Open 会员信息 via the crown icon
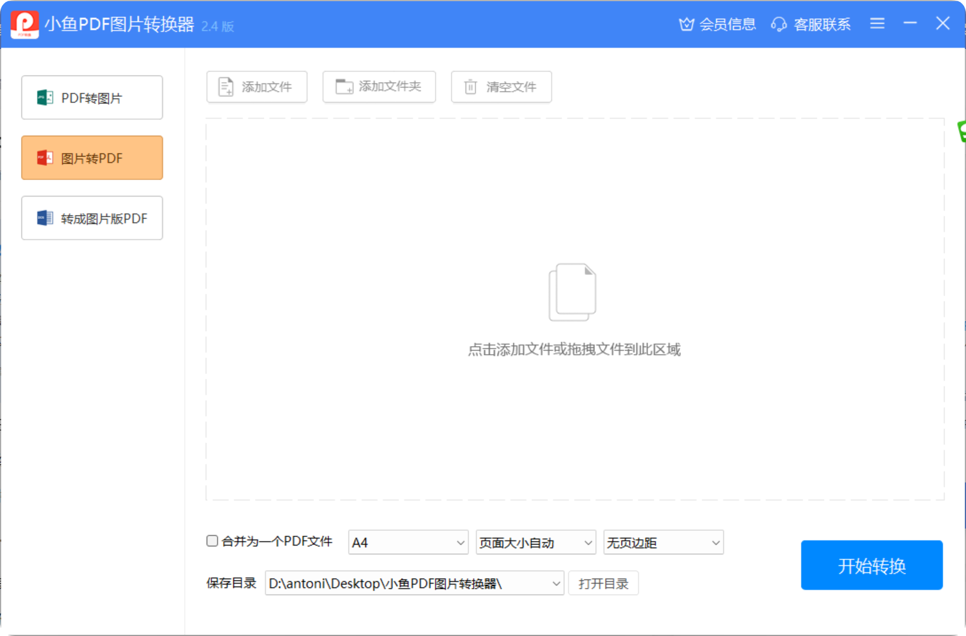 tap(686, 24)
